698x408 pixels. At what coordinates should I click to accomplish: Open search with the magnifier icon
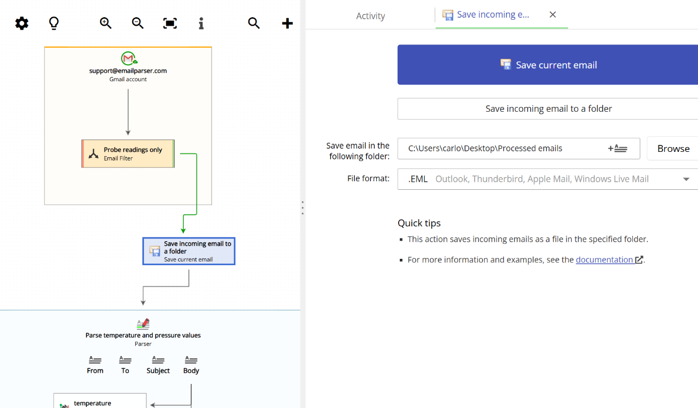(x=254, y=23)
